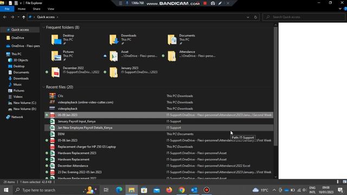Select the Hardware Replacement 2023 file
The image size is (347, 195).
159,153
